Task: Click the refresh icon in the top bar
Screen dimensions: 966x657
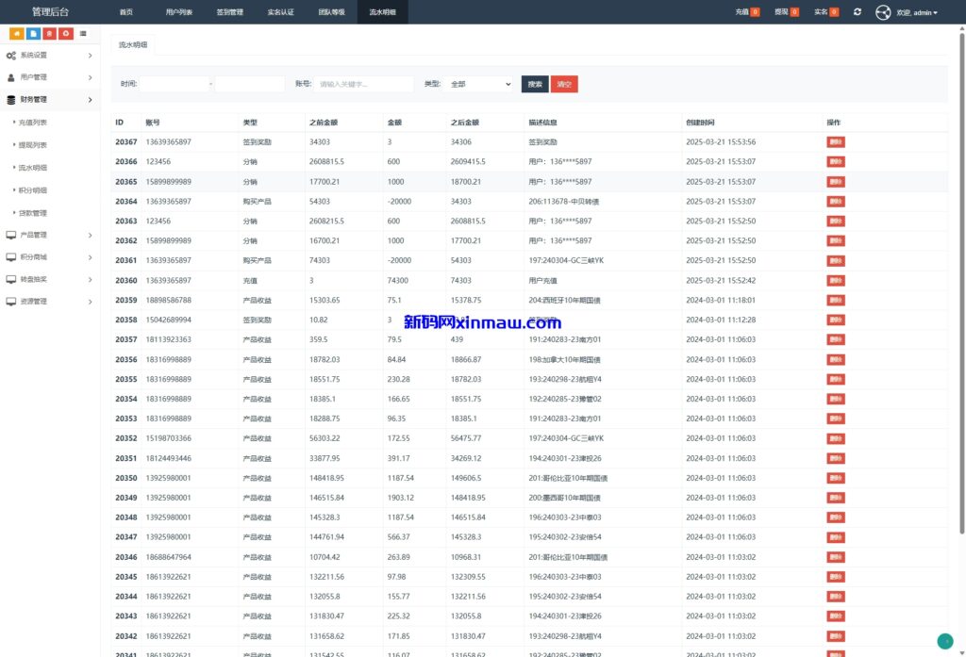Action: tap(857, 12)
